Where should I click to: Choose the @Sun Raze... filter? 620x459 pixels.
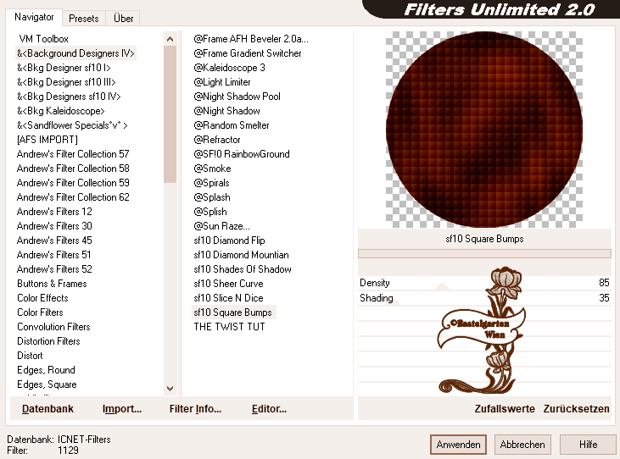click(221, 226)
